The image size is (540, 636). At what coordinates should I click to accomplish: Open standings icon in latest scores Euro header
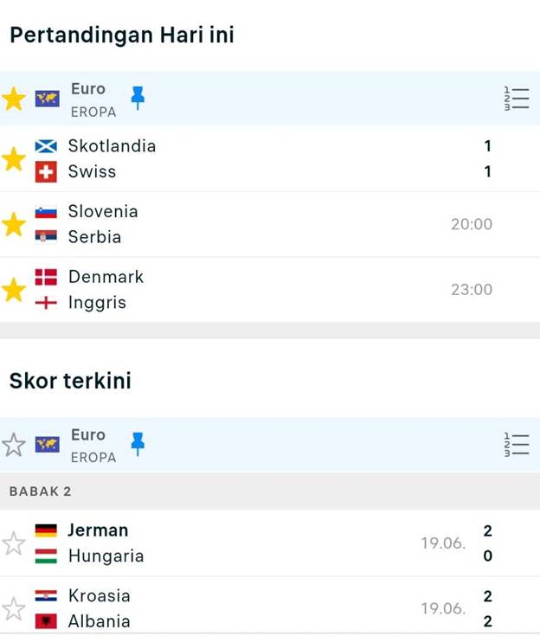(x=516, y=445)
